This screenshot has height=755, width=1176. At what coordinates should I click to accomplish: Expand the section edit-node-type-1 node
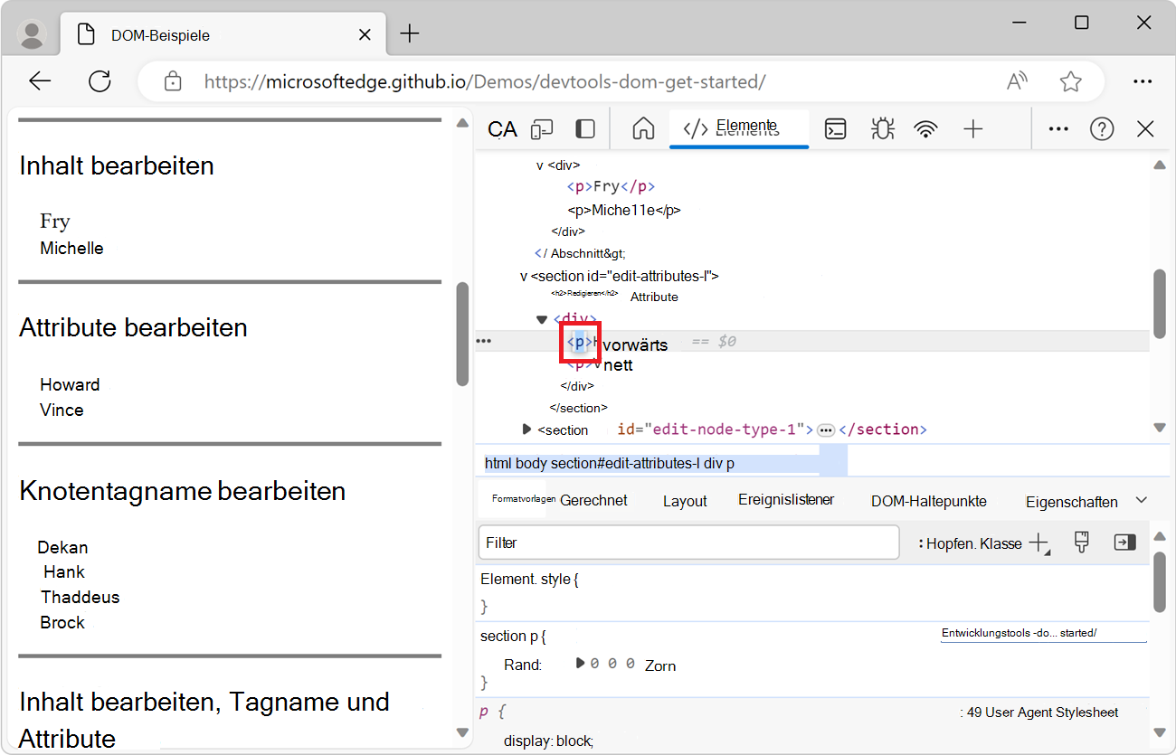527,429
